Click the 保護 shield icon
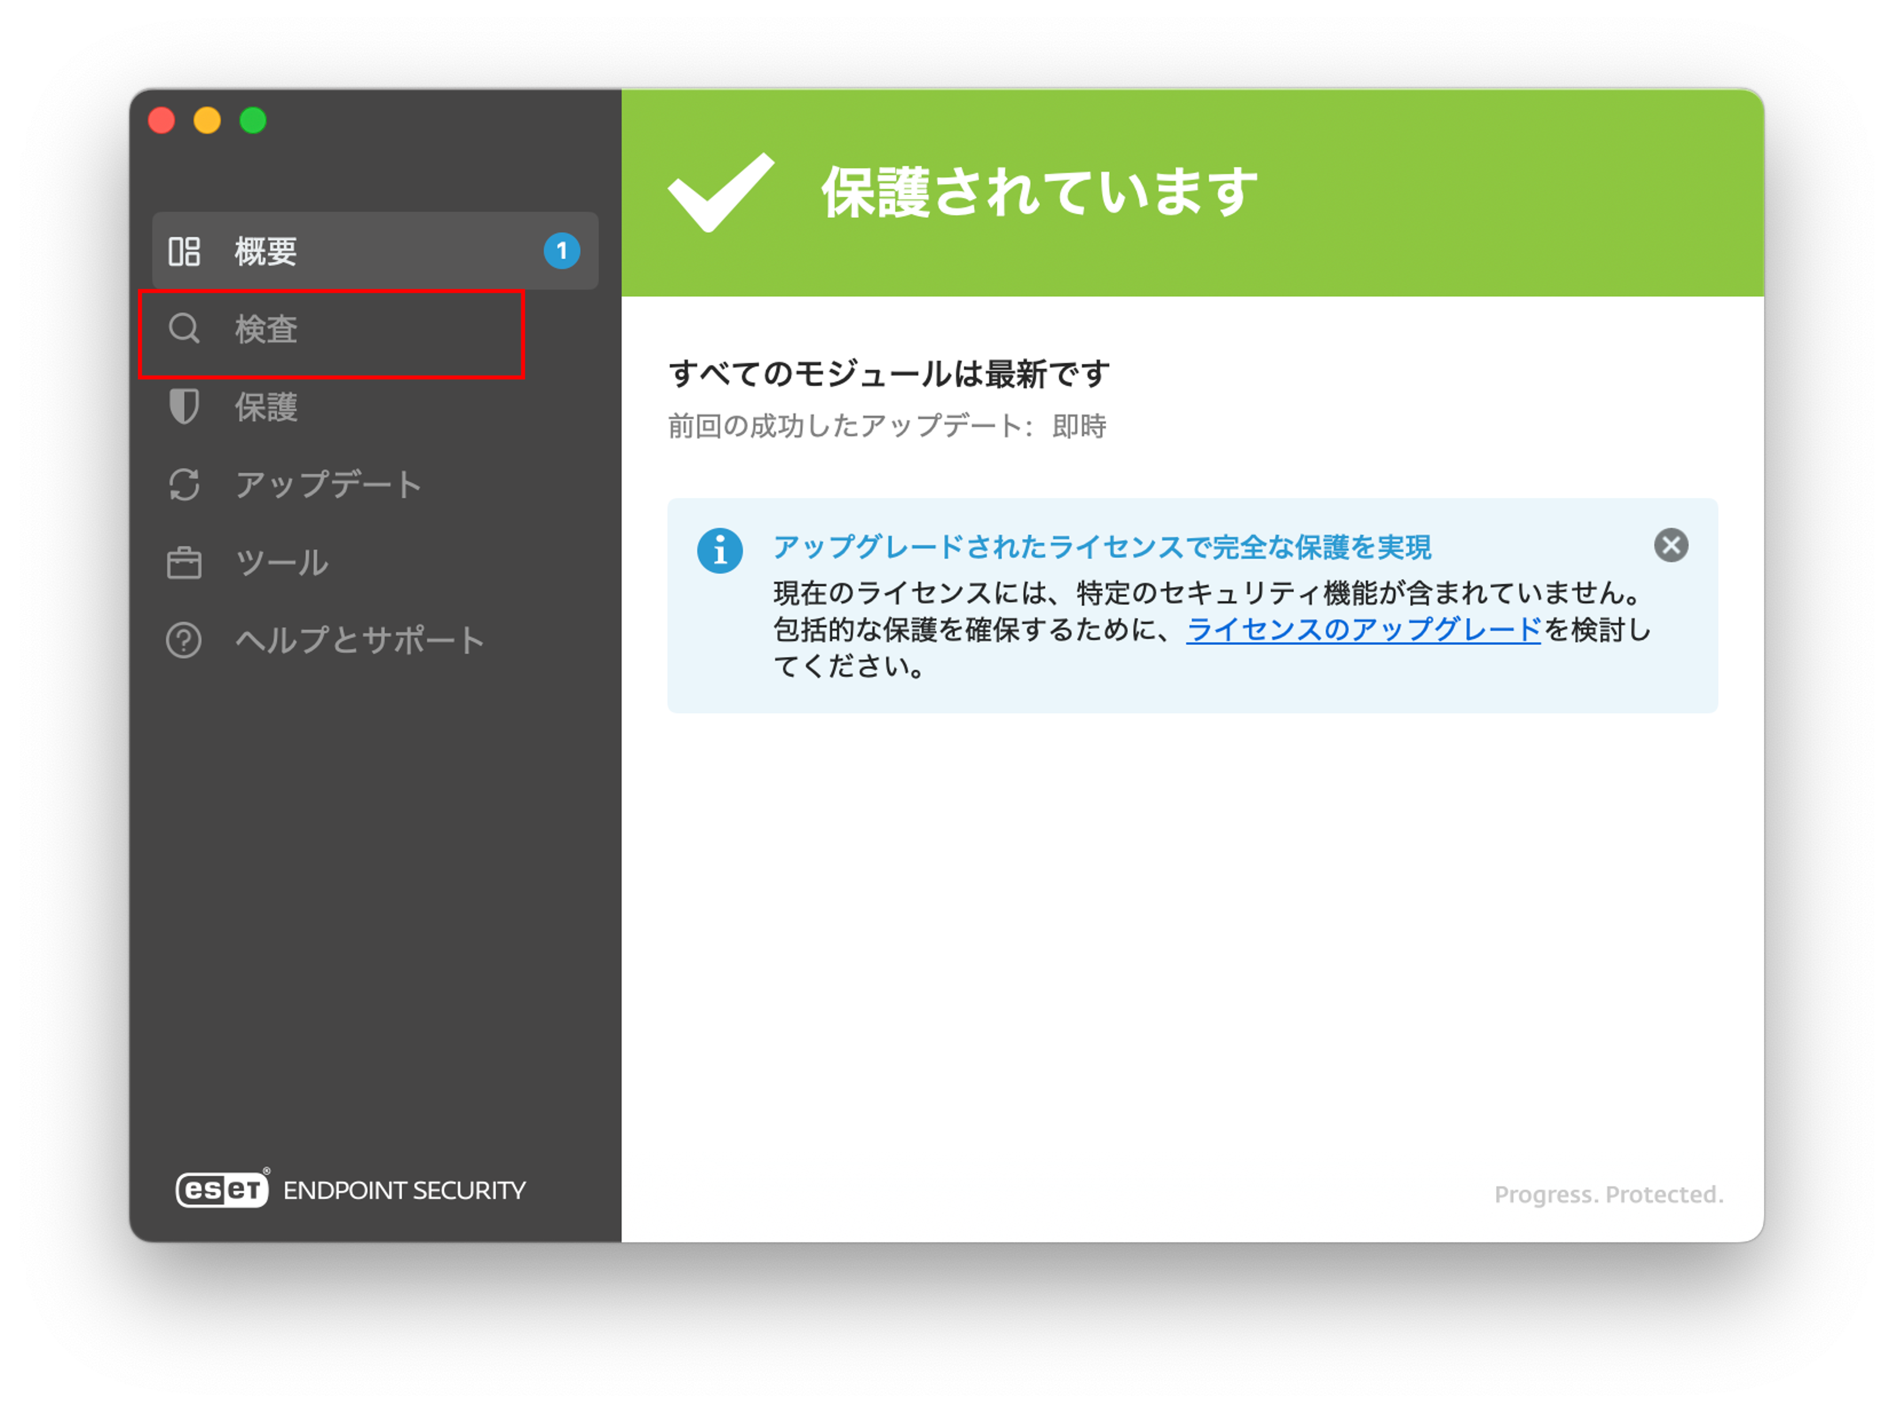Viewport: 1893px width, 1413px height. click(184, 406)
